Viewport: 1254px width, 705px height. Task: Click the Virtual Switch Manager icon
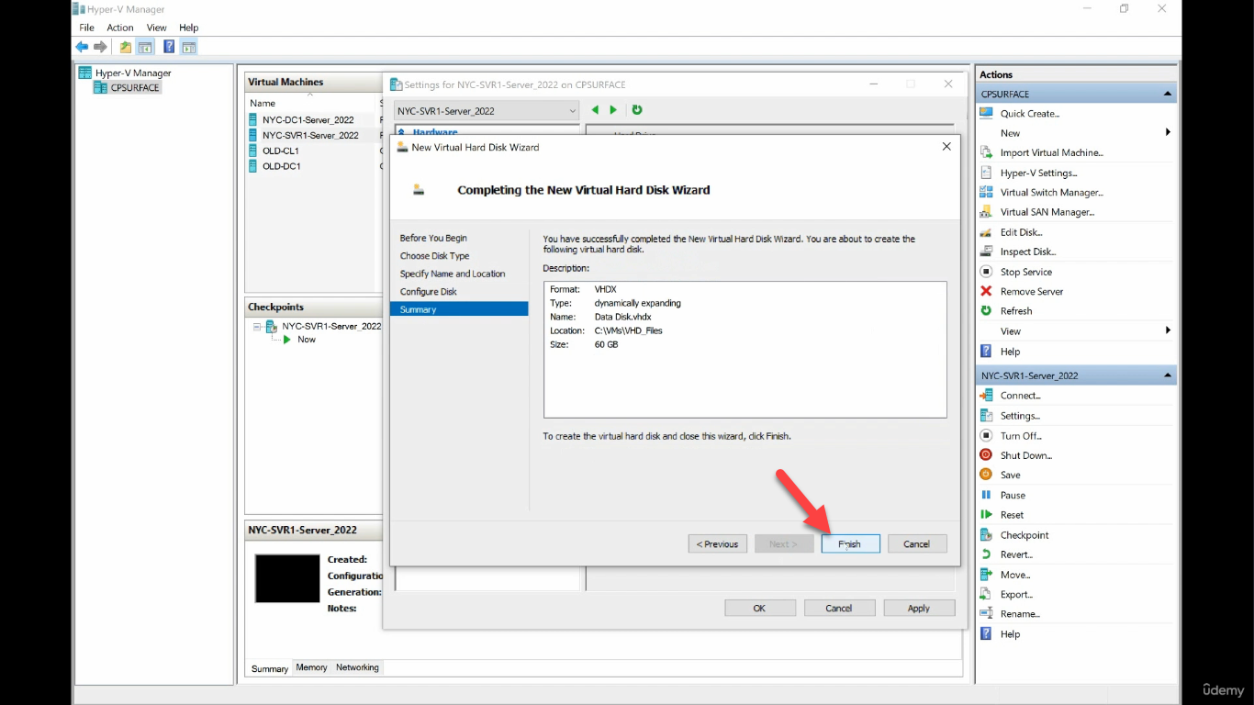986,192
